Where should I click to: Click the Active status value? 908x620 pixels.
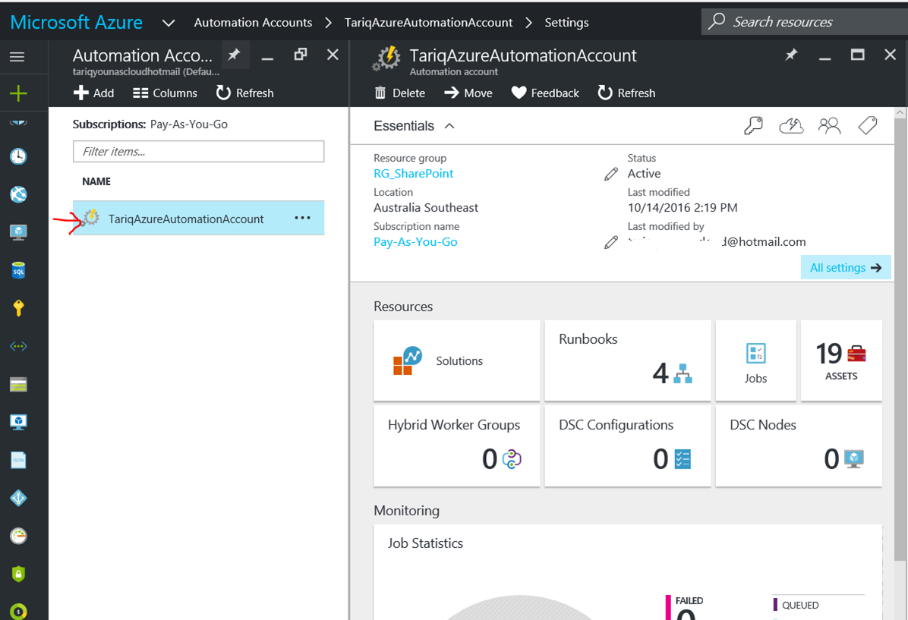[x=644, y=174]
